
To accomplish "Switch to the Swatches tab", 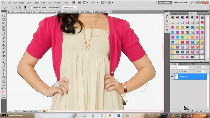I will pos(183,14).
